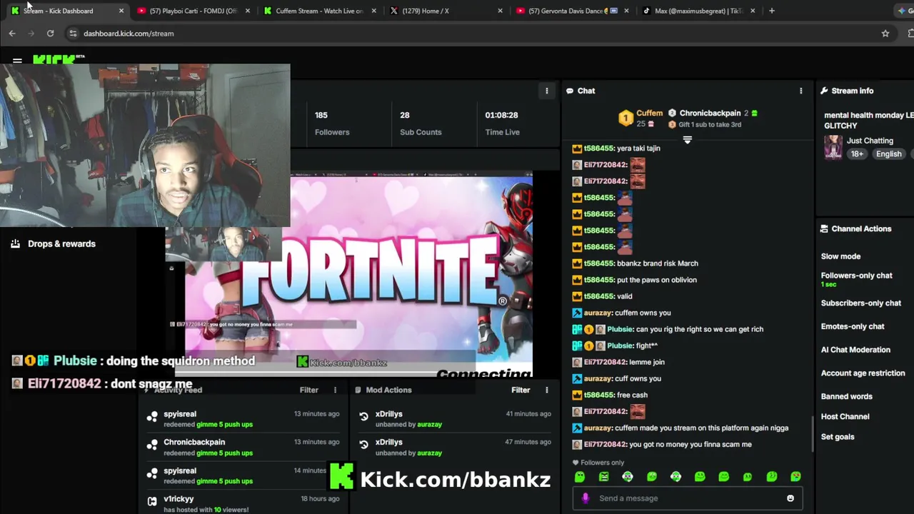
Task: Toggle AI Chat Moderation
Action: coord(855,350)
